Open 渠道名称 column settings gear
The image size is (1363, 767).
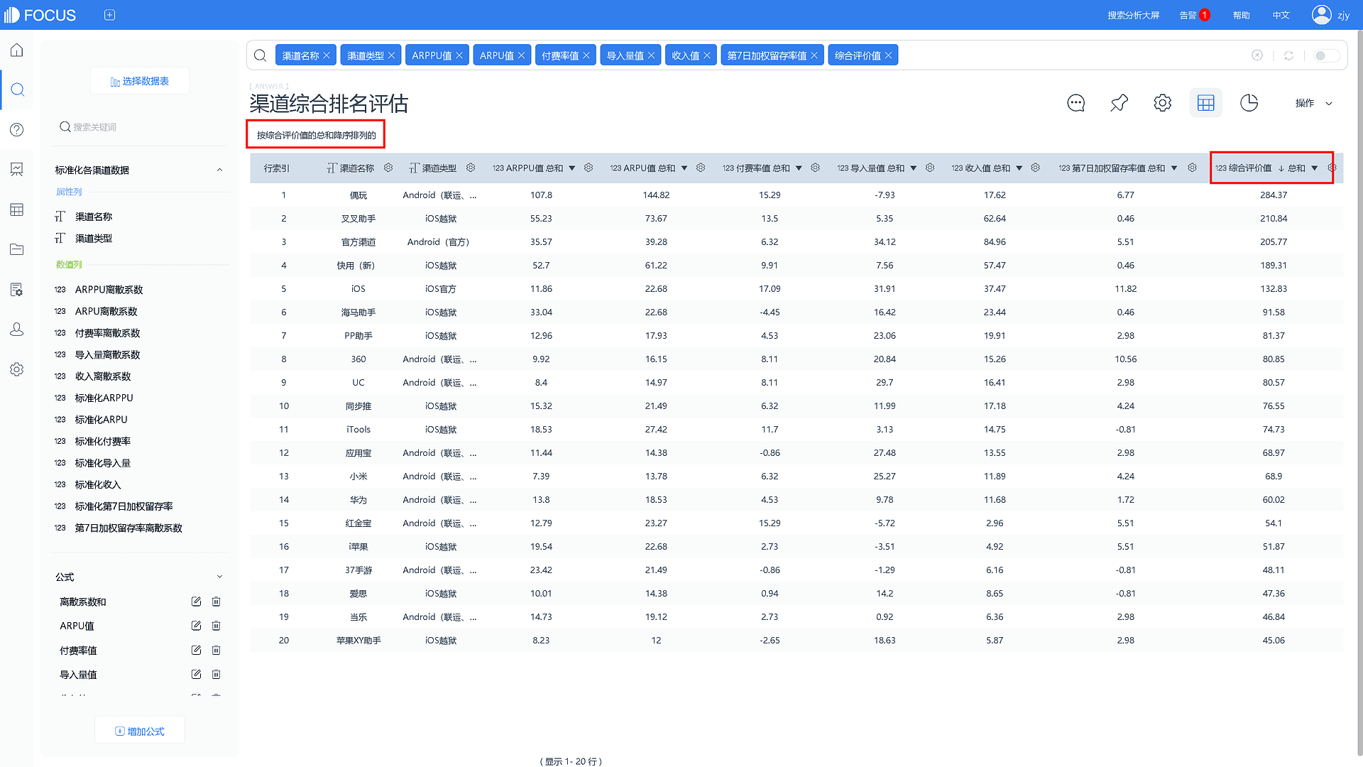coord(388,168)
